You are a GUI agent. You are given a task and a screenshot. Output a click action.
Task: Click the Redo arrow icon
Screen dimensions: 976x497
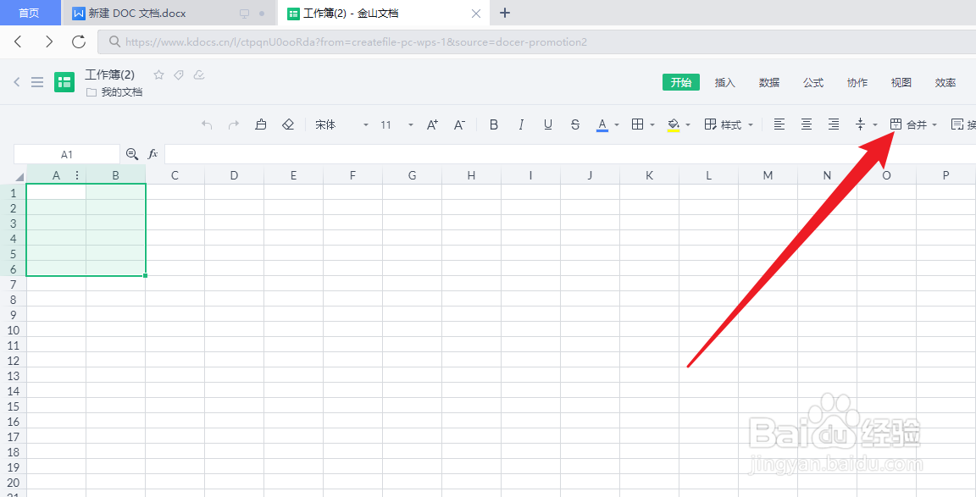point(234,125)
